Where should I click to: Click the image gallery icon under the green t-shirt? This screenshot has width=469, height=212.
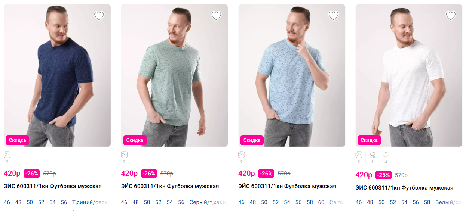124,155
